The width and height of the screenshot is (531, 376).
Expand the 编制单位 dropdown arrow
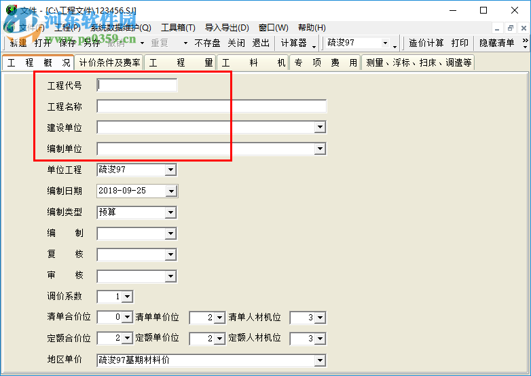(320, 149)
